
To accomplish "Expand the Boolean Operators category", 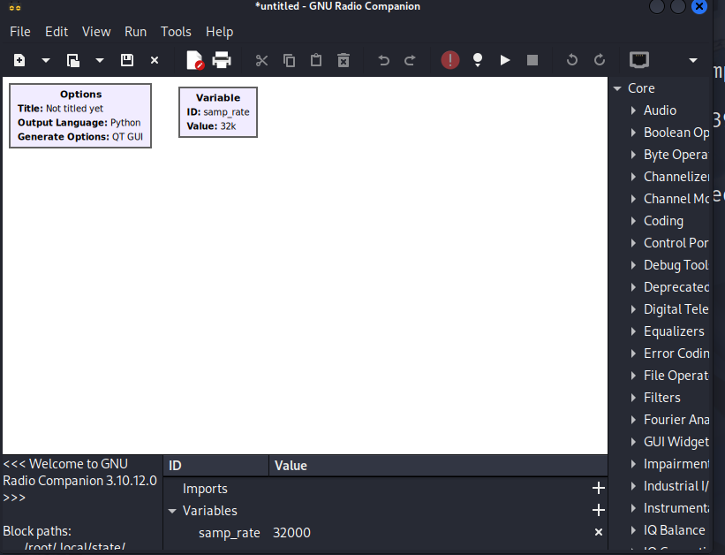I will (633, 133).
